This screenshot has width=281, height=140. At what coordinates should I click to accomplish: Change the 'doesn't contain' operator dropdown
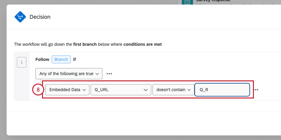point(173,90)
